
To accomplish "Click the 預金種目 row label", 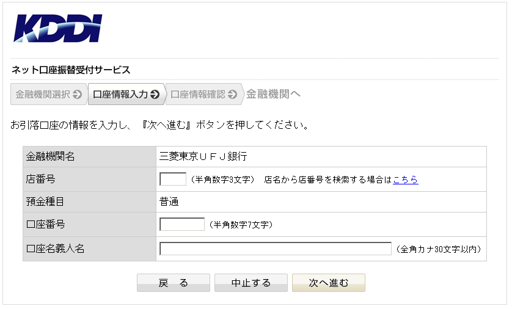I will coord(46,202).
